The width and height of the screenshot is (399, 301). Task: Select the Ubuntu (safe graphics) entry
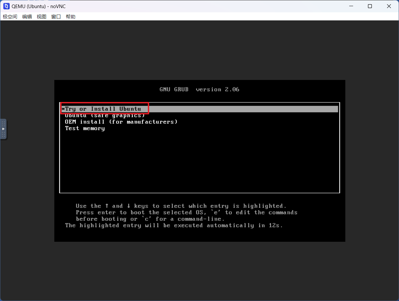(x=105, y=116)
